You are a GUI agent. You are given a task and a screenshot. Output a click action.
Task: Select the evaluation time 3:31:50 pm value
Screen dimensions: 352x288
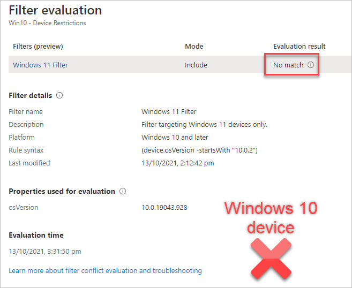coord(45,252)
